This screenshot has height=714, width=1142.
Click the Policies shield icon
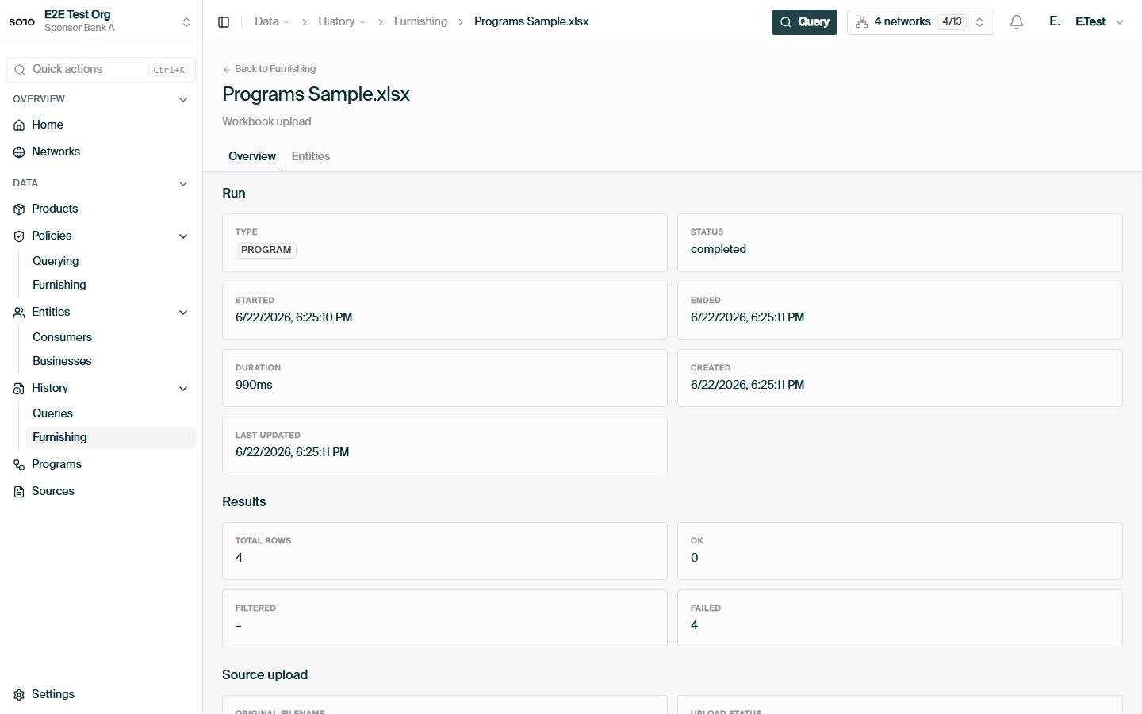click(19, 236)
